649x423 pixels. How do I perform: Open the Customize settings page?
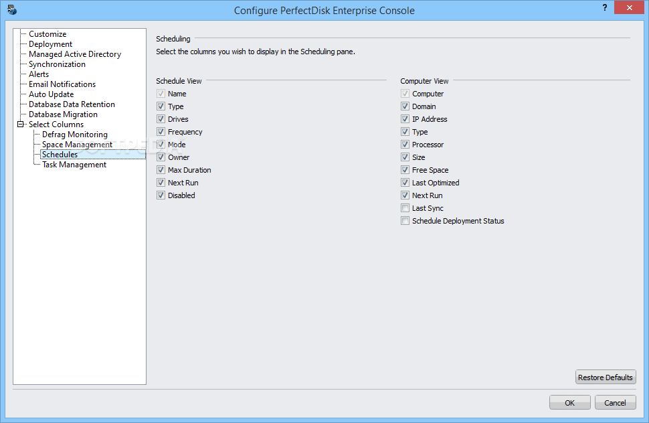[x=48, y=34]
